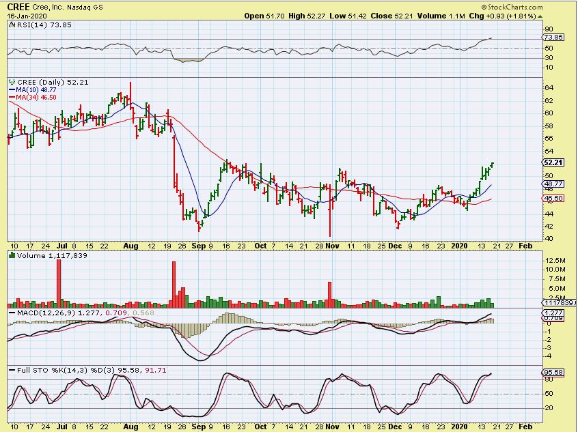
Task: Click the 0.709 signal value in MACD legend
Action: tap(116, 313)
